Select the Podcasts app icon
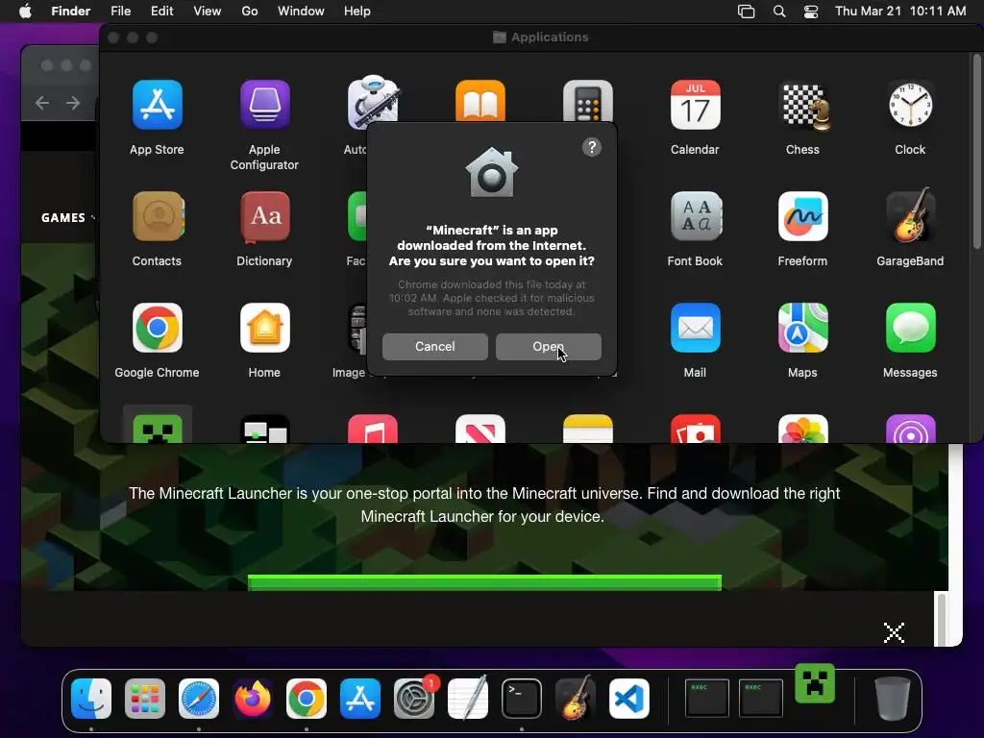Viewport: 984px width, 738px height. 910,429
